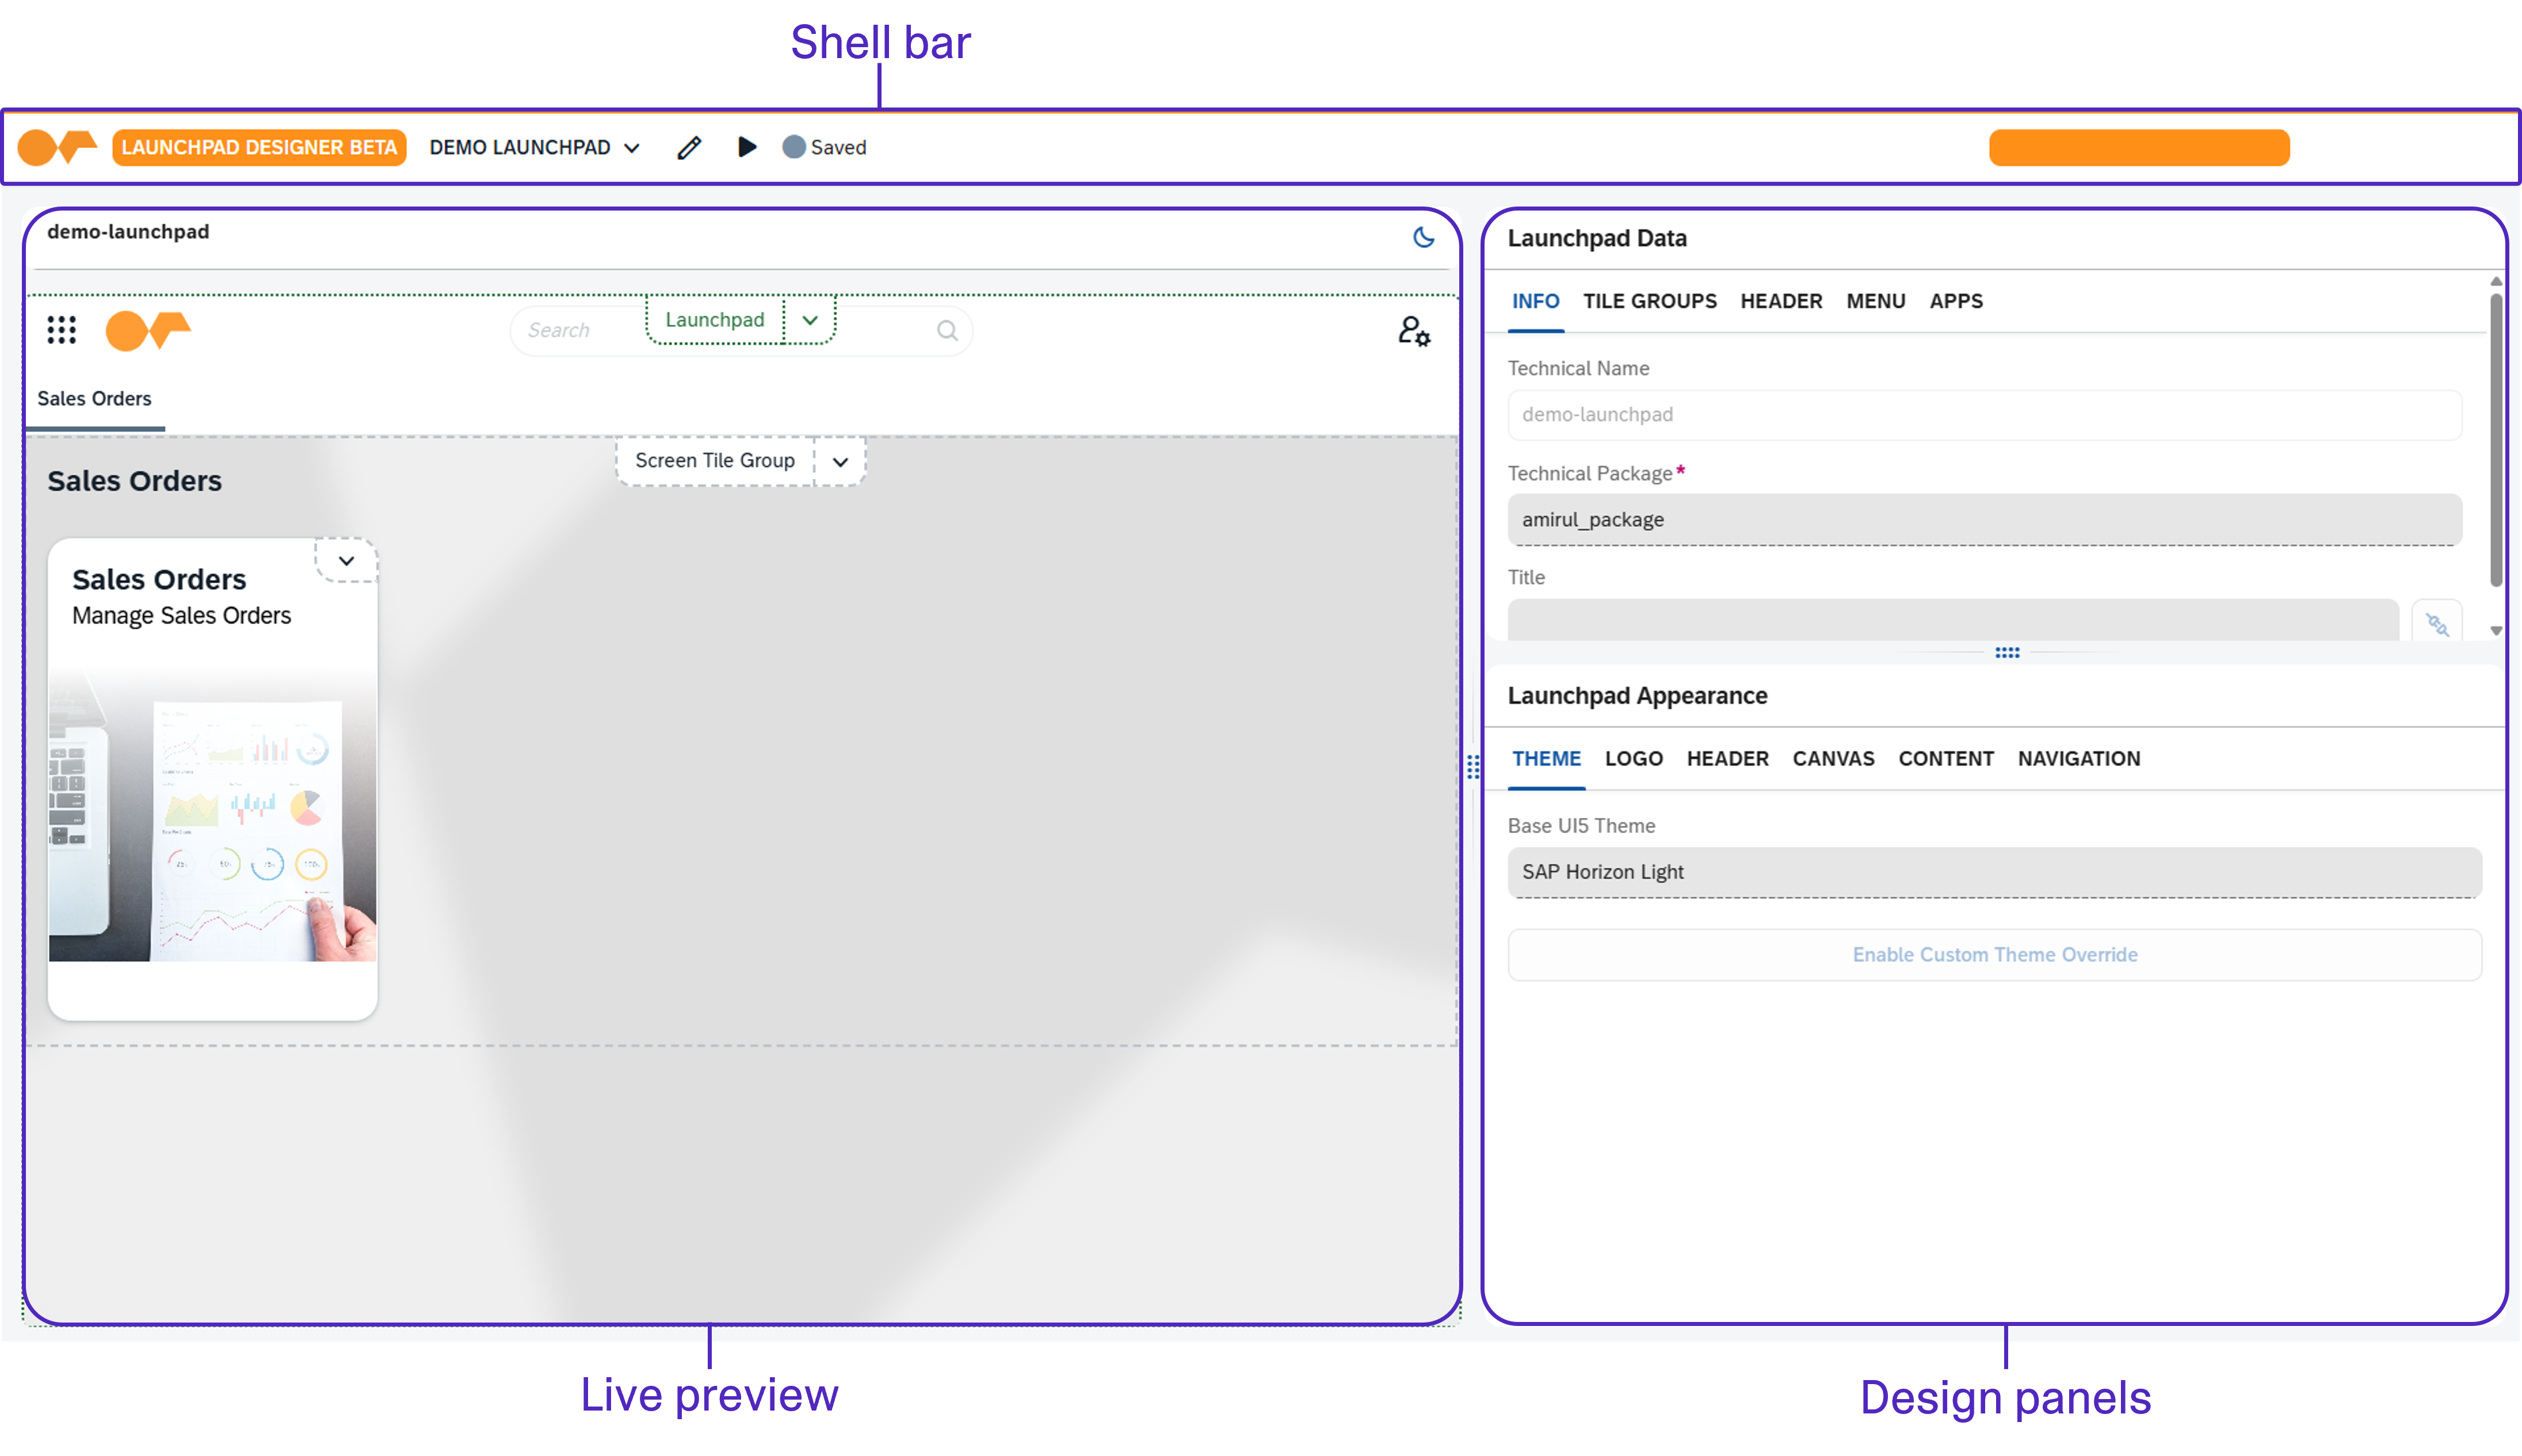
Task: Open HEADER tab in Launchpad Appearance
Action: pyautogui.click(x=1727, y=759)
